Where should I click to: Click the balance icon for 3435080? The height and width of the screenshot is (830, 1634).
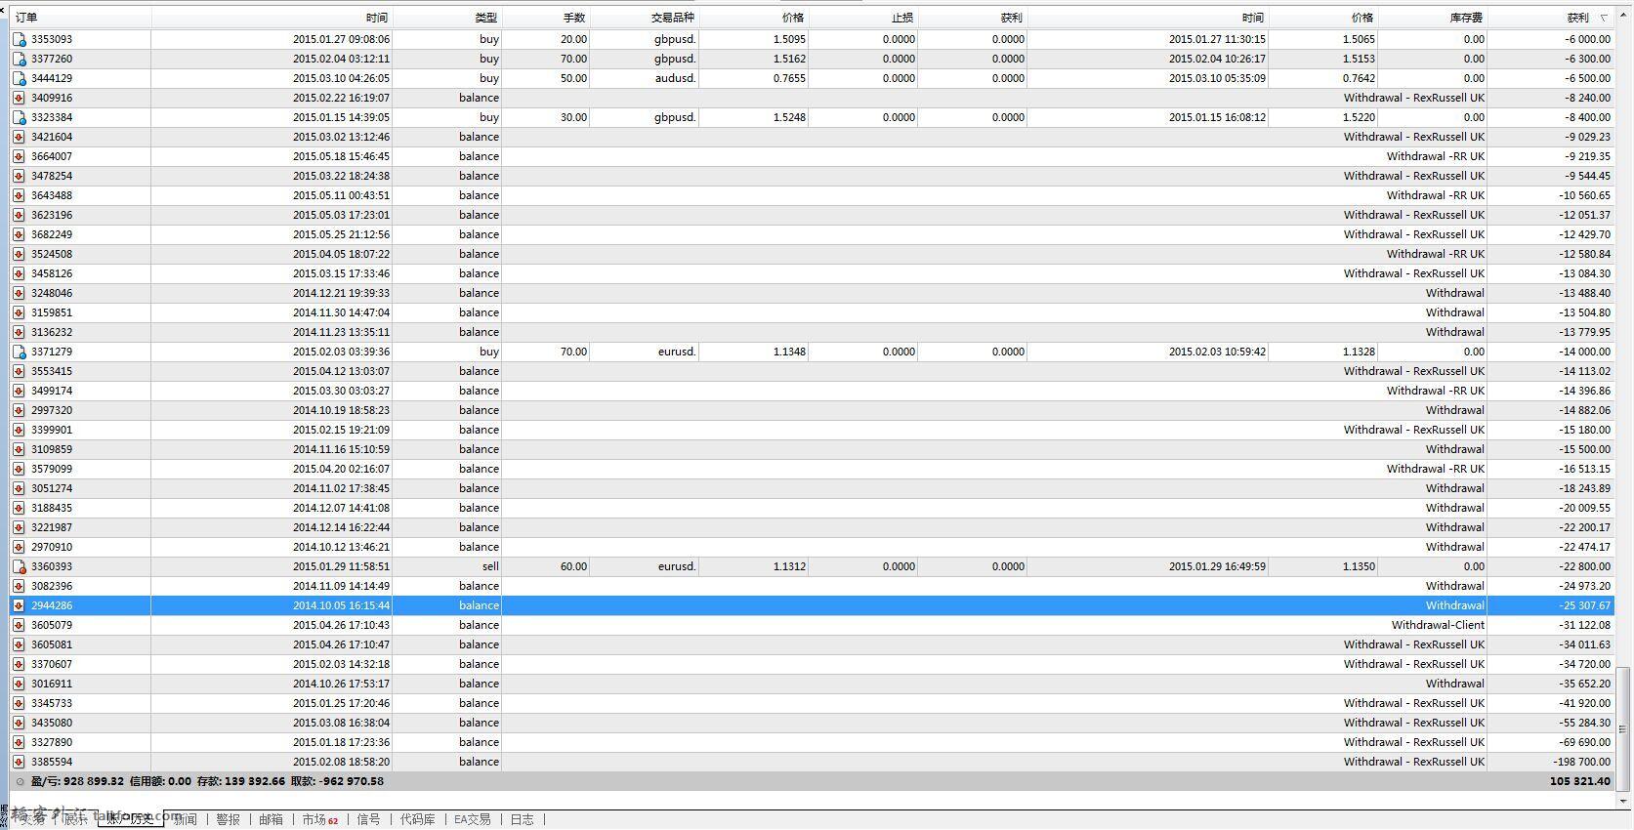[x=19, y=723]
